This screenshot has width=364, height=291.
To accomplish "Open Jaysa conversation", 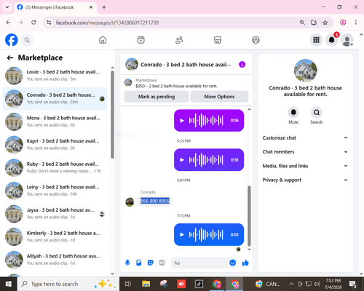I will (55, 214).
